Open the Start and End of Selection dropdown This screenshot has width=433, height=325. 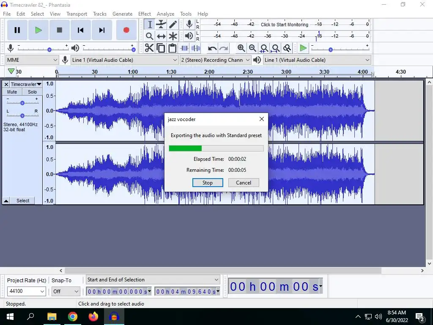click(153, 280)
